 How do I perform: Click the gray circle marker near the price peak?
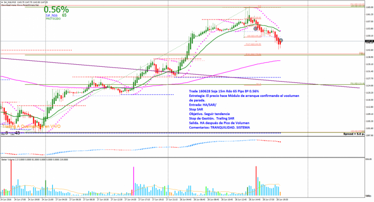(256, 28)
